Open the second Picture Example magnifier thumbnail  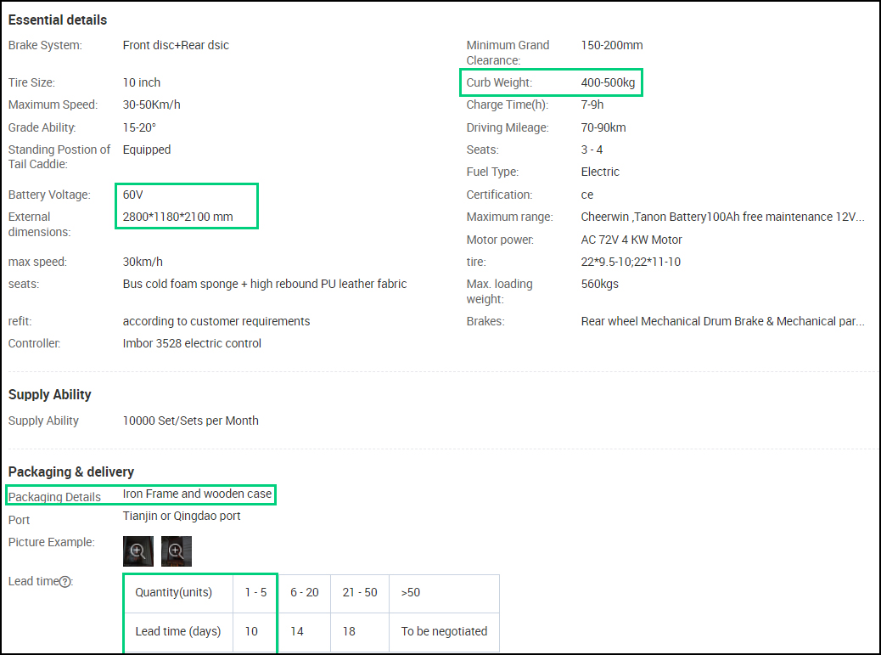177,551
